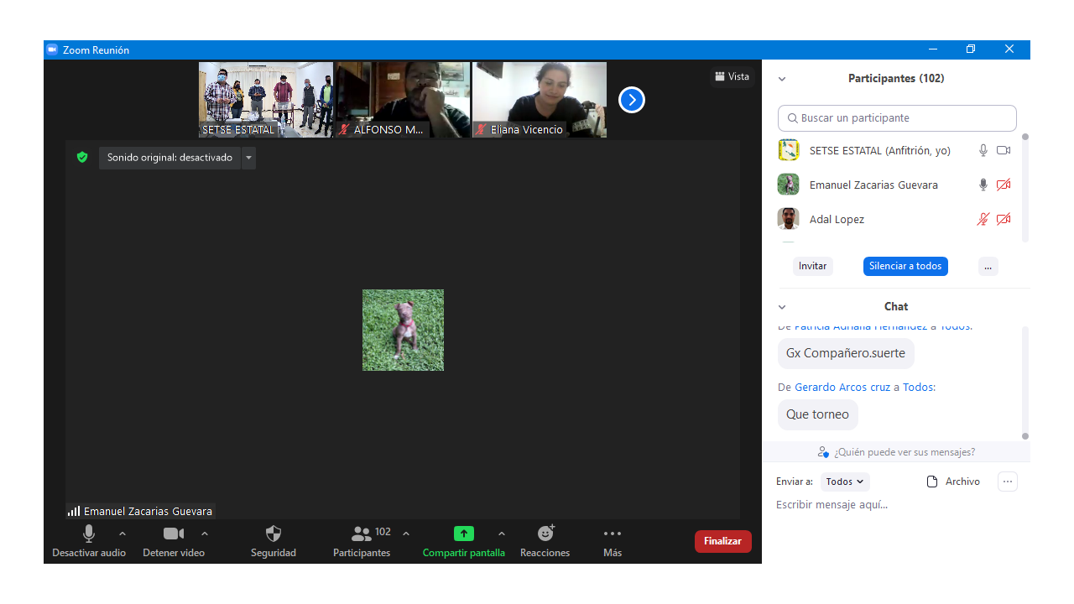This screenshot has width=1074, height=604.
Task: Open the Sonido original dropdown arrow
Action: point(248,158)
